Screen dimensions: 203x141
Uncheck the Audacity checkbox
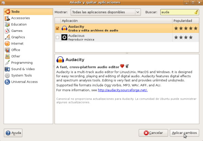point(57,28)
